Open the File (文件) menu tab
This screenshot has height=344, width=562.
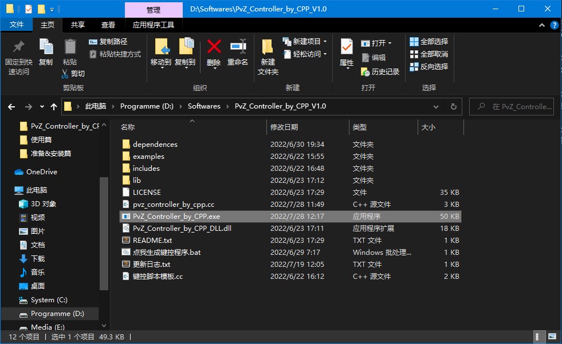pos(17,25)
